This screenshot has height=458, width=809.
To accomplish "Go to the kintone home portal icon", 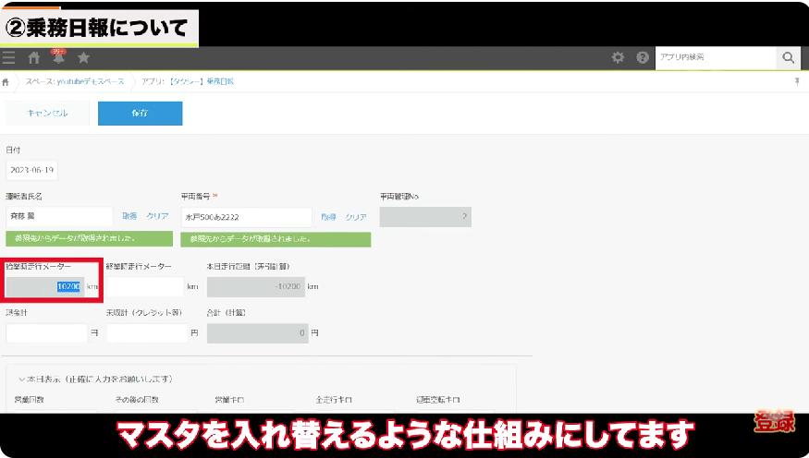I will [x=34, y=57].
